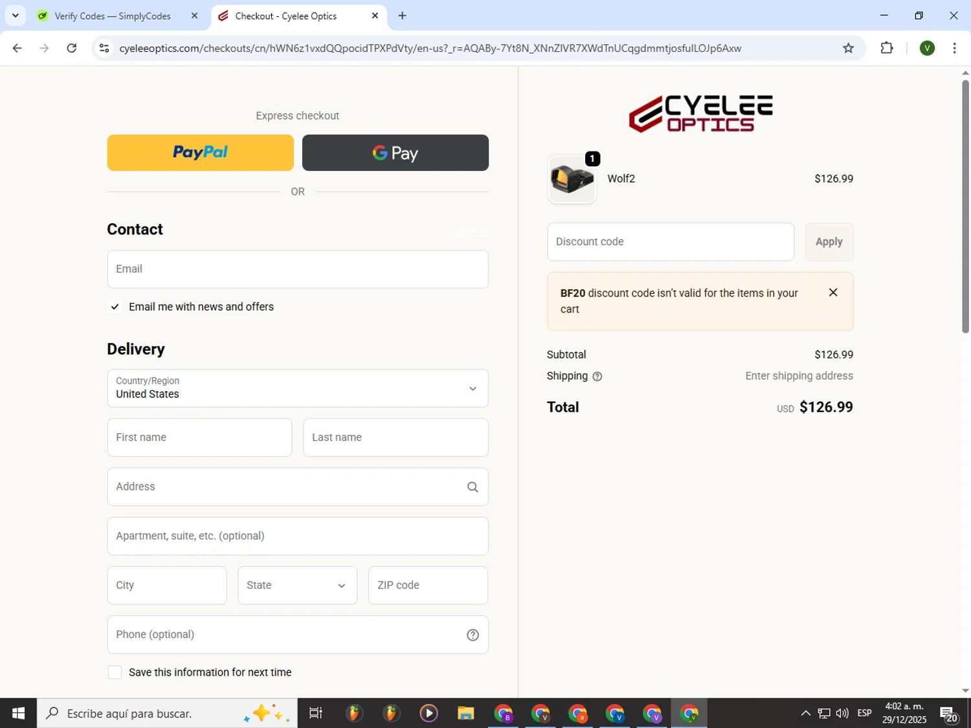The height and width of the screenshot is (728, 971).
Task: Click the Shipping info question icon
Action: click(597, 377)
